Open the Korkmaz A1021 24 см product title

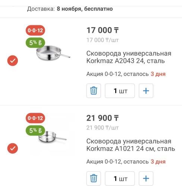[131, 145]
